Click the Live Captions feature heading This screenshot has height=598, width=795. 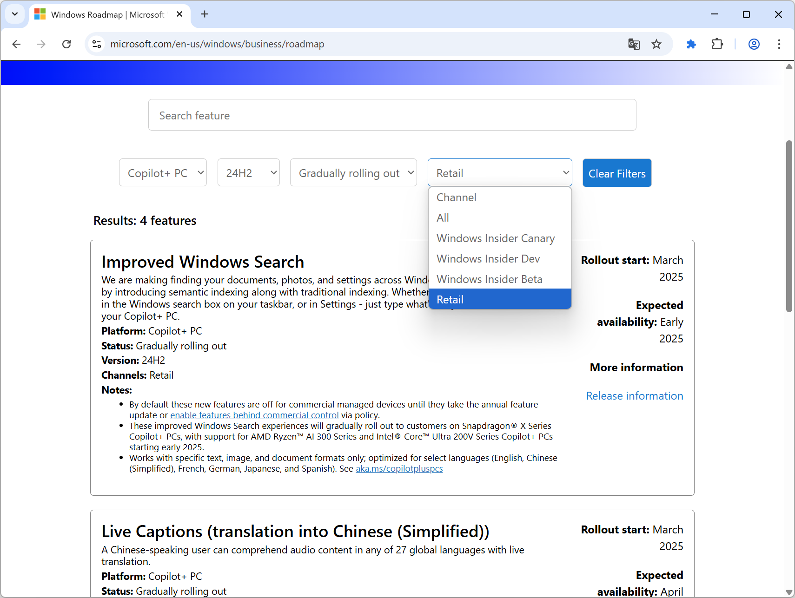[295, 532]
